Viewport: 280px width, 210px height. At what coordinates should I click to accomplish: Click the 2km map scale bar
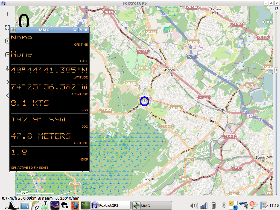pyautogui.click(x=35, y=193)
